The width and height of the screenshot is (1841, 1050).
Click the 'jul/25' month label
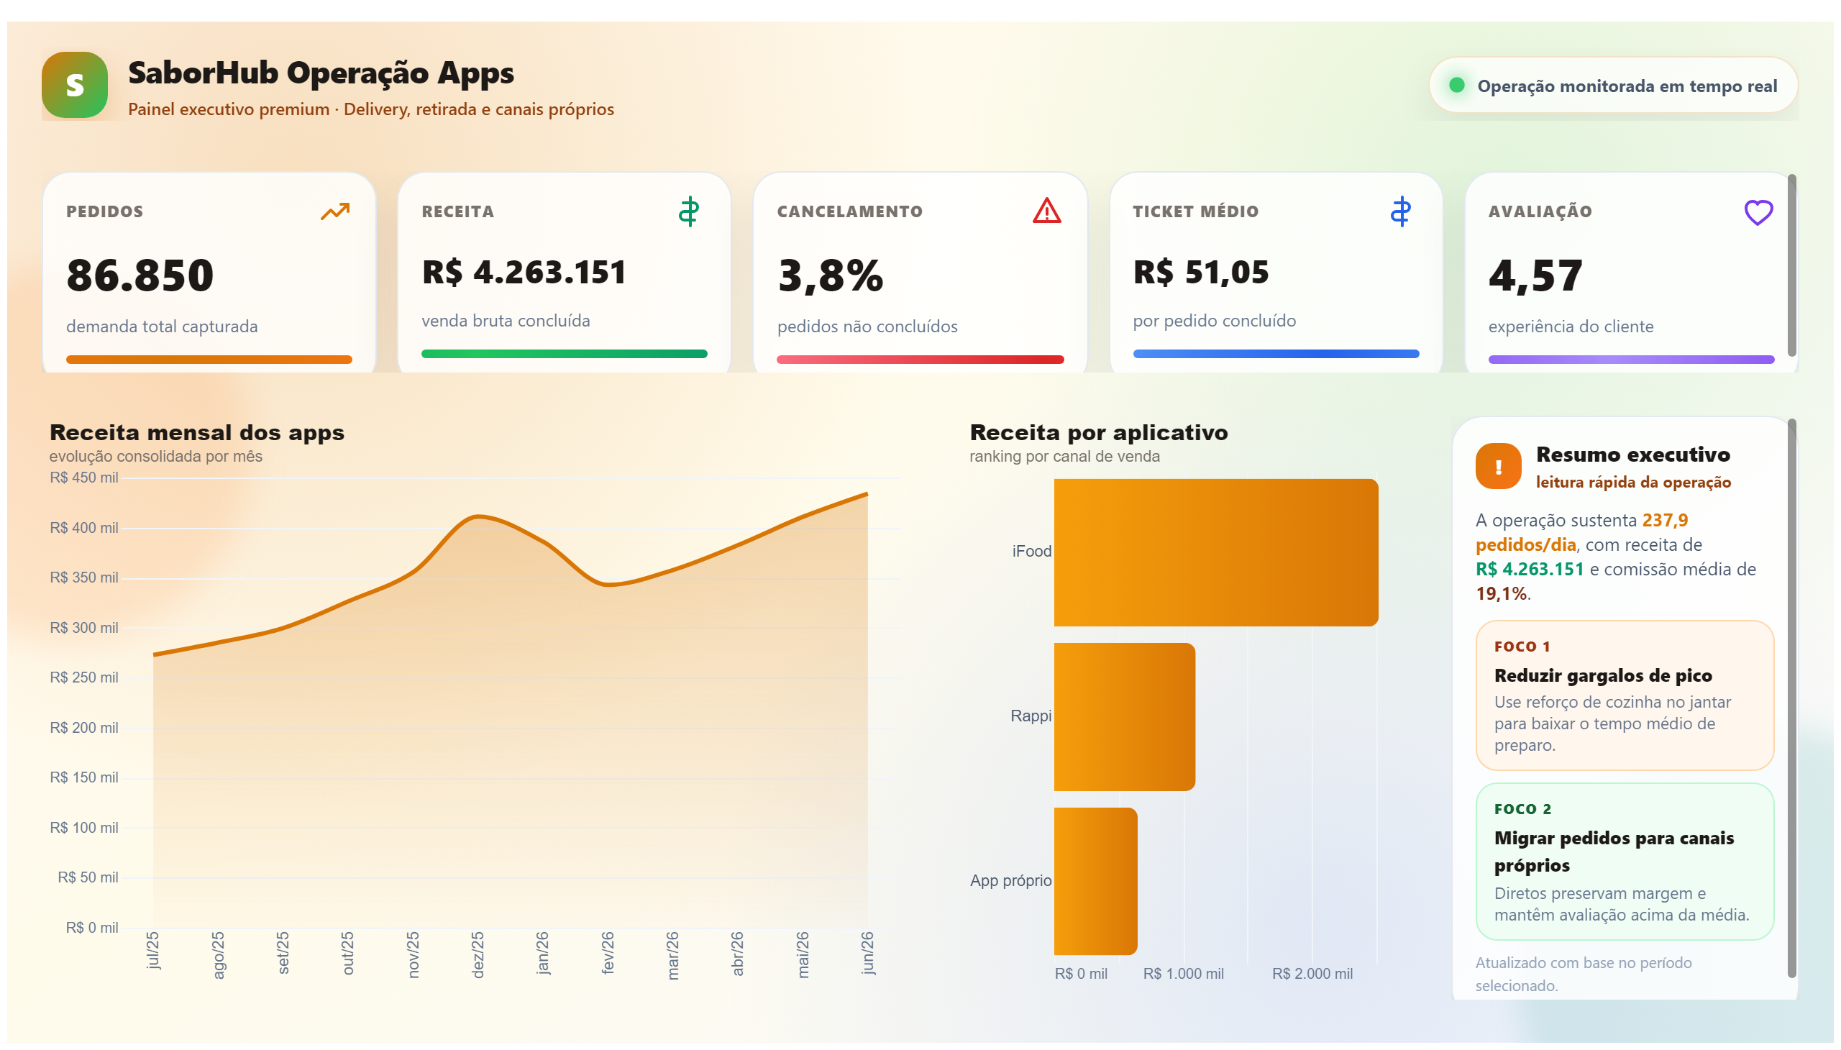point(153,950)
